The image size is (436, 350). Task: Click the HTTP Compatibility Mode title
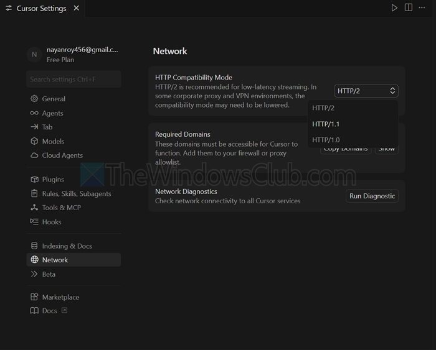click(194, 78)
